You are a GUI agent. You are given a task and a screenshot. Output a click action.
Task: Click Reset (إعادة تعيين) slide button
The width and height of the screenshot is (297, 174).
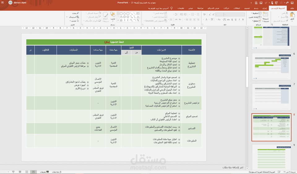[x=255, y=17]
